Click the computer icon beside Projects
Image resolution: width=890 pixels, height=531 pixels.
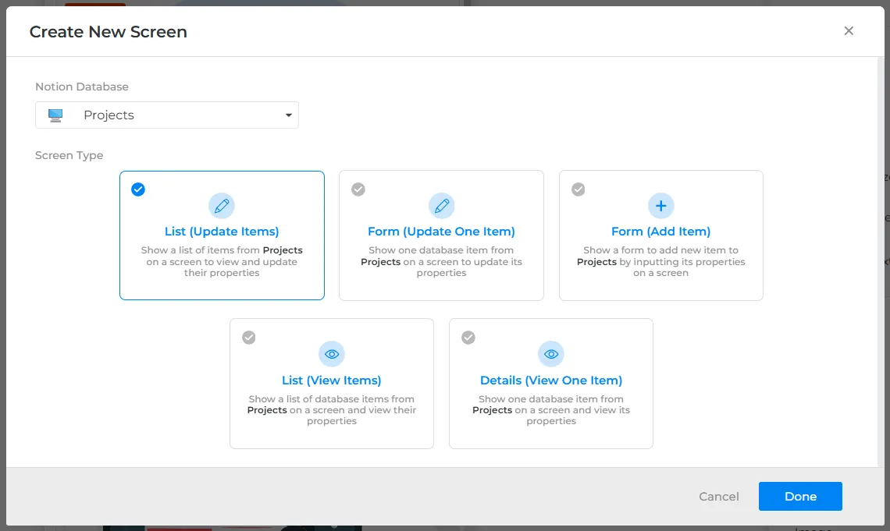coord(55,115)
